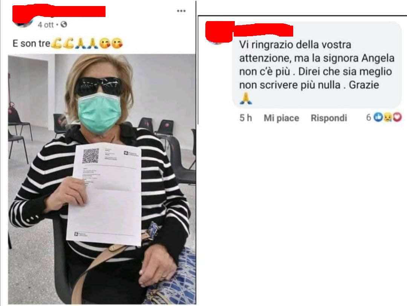Click the "E son tre" post caption text
Image resolution: width=407 pixels, height=306 pixels.
coord(31,43)
